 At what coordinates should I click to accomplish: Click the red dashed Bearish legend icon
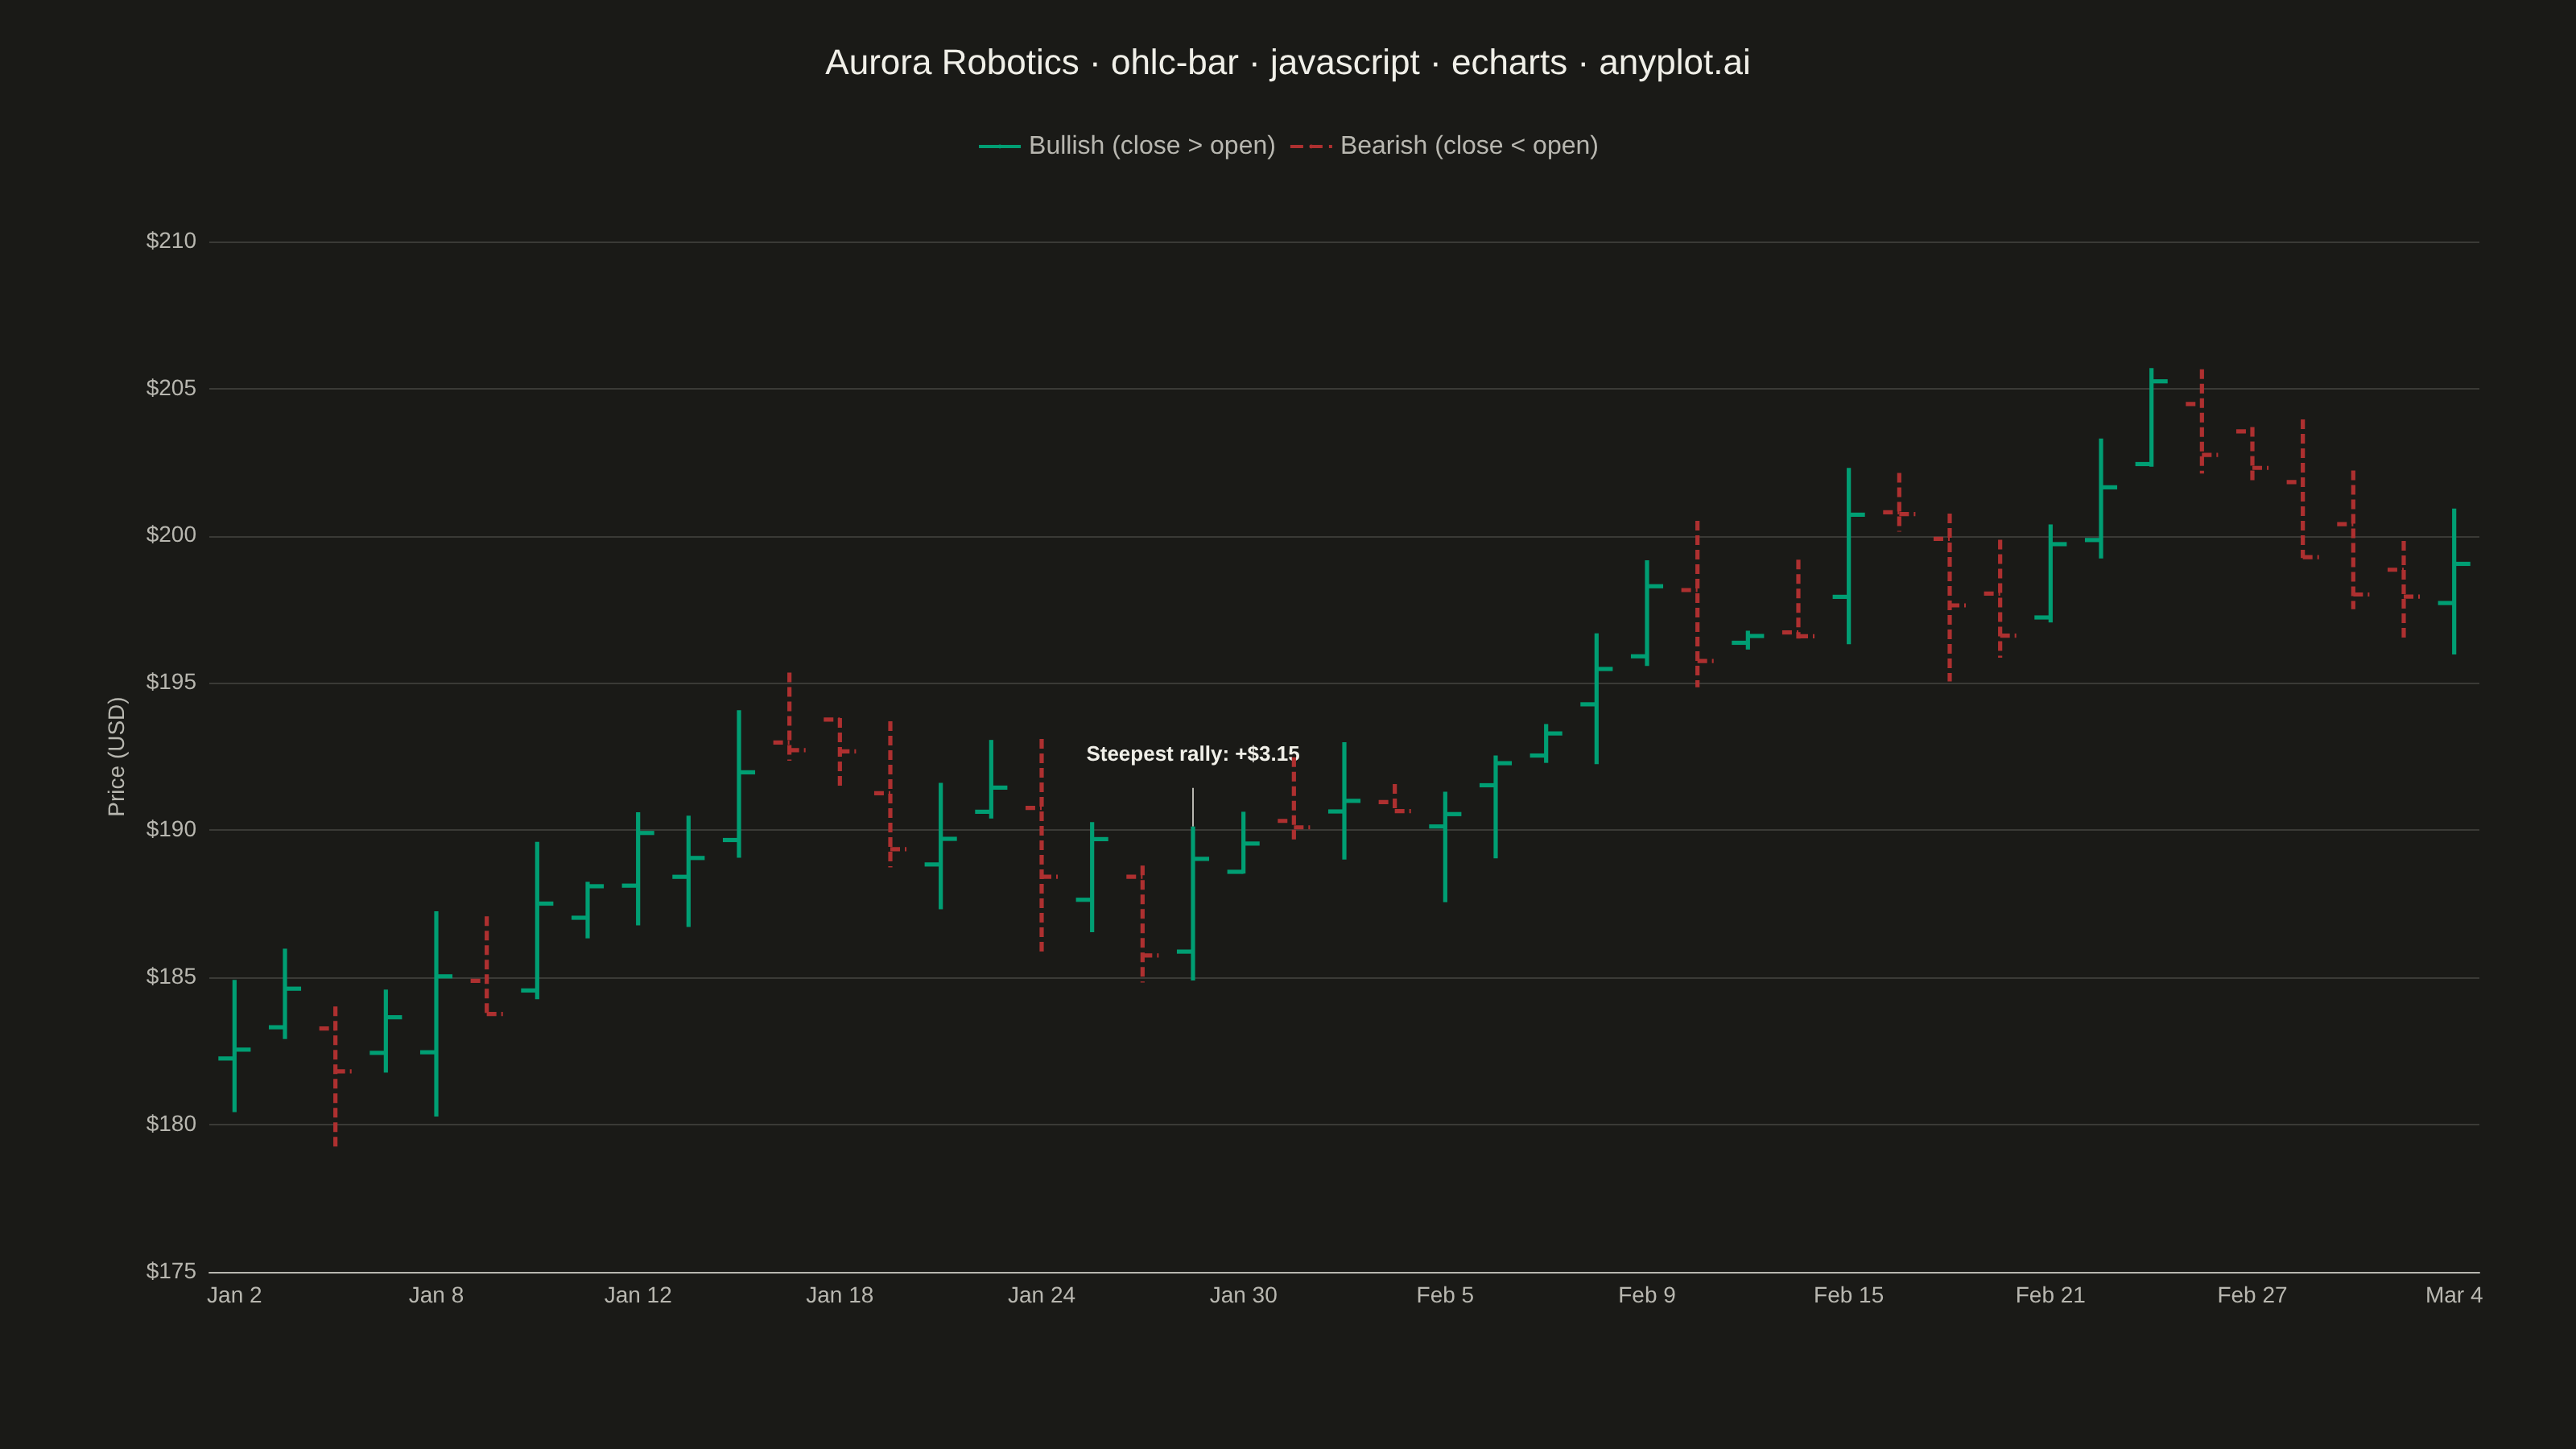pyautogui.click(x=1311, y=147)
